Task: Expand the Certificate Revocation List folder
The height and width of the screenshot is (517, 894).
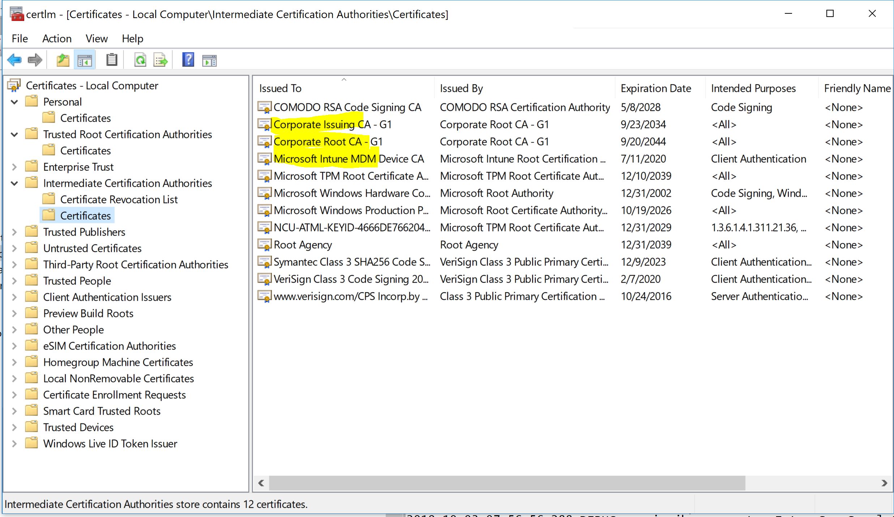Action: coord(119,200)
